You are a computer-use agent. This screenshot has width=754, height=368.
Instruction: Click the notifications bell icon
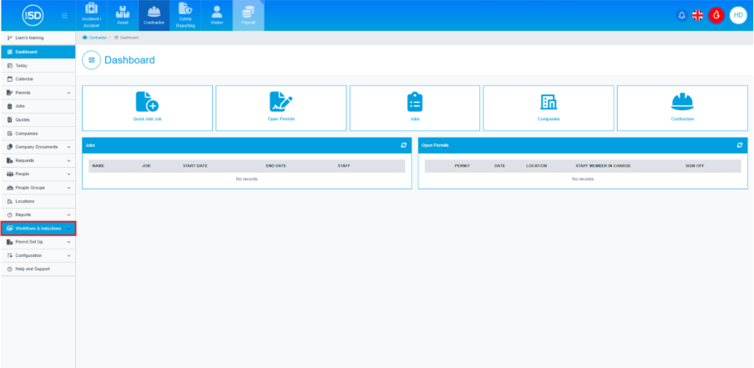(681, 15)
